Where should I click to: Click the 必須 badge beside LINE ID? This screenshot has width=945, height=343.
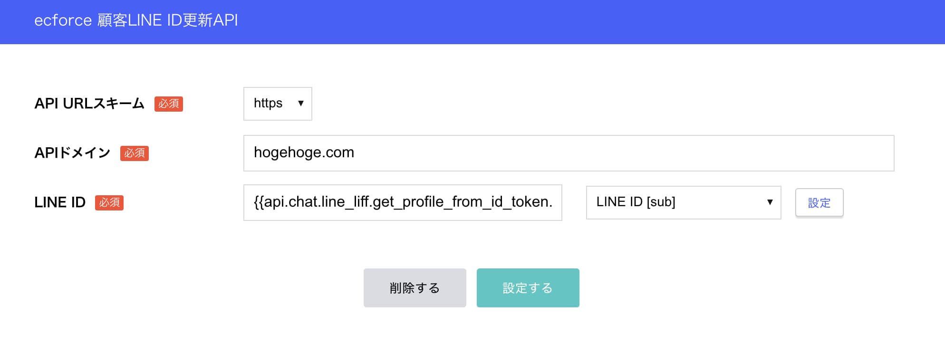[109, 203]
